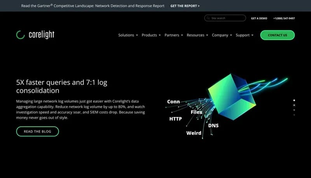Click the green CONTACT US button

277,35
